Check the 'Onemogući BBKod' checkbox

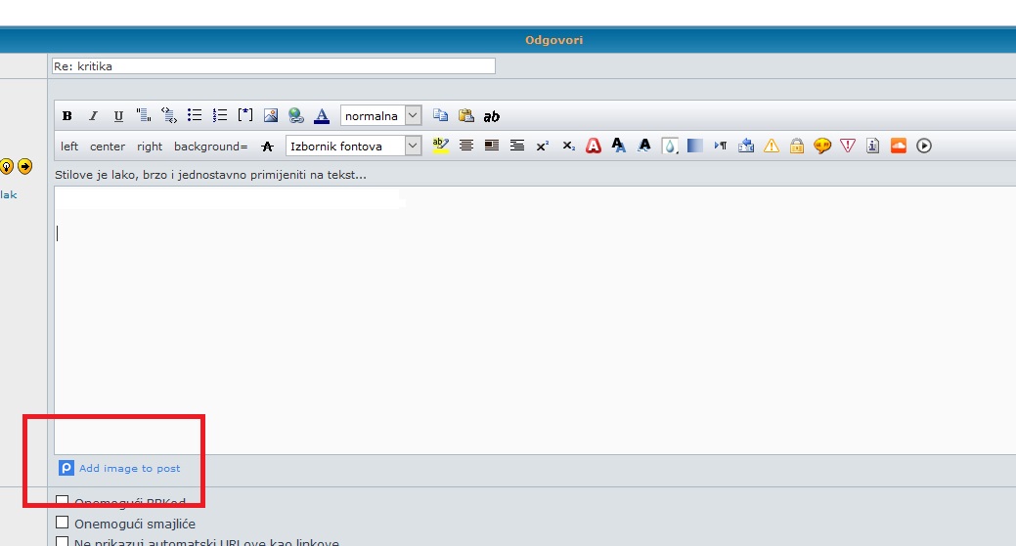point(63,502)
